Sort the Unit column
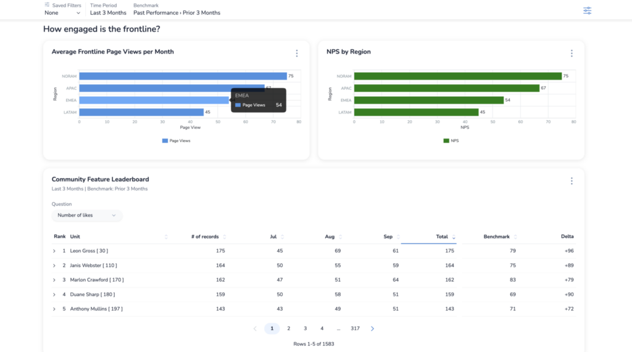This screenshot has height=352, width=632. (x=166, y=237)
